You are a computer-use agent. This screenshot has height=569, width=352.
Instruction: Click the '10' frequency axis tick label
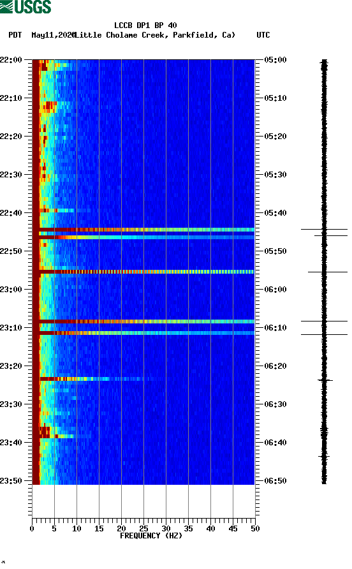(x=77, y=529)
